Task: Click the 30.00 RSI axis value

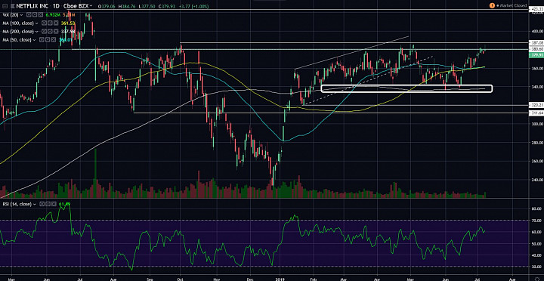Action: (x=537, y=266)
